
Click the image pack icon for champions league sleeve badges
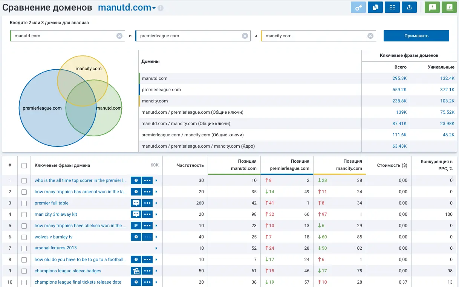pyautogui.click(x=136, y=271)
